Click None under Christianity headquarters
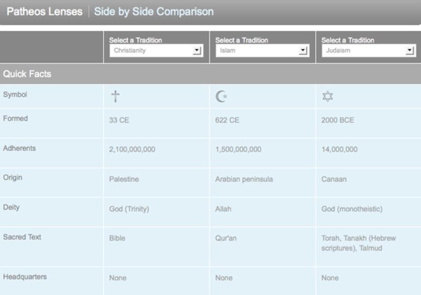 [x=117, y=278]
